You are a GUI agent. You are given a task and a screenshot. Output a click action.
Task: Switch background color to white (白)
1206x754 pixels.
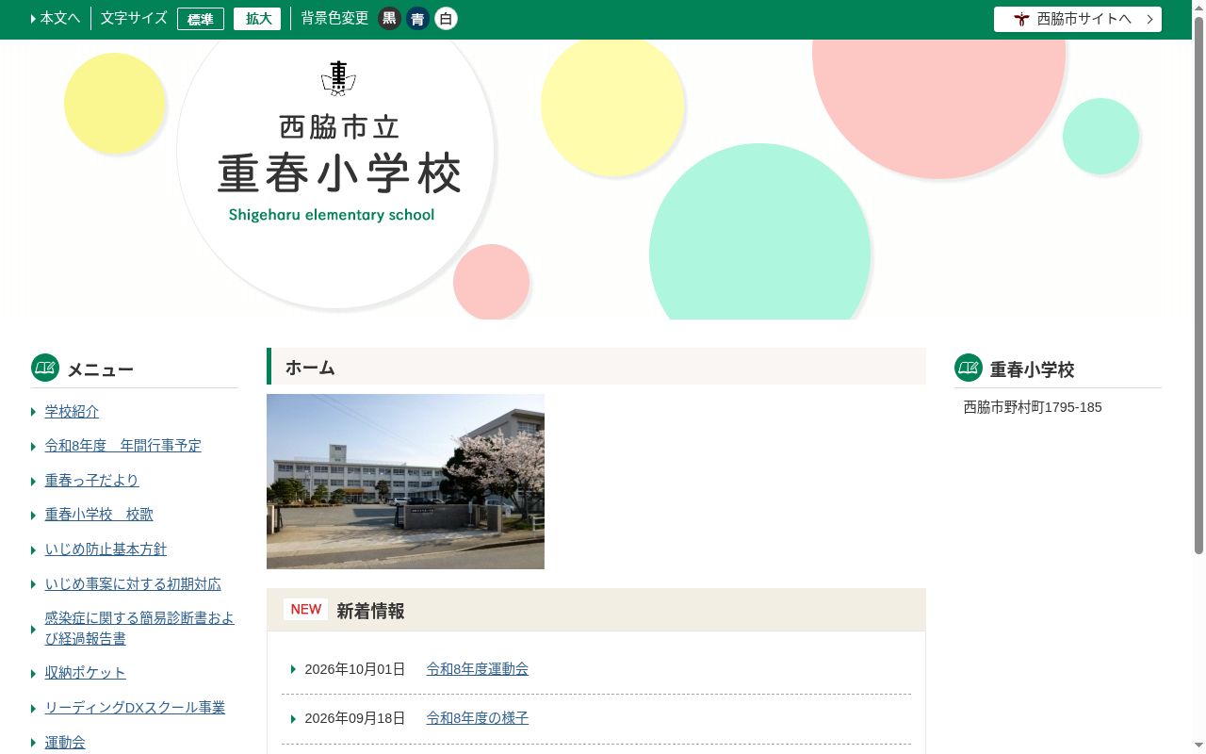[446, 19]
